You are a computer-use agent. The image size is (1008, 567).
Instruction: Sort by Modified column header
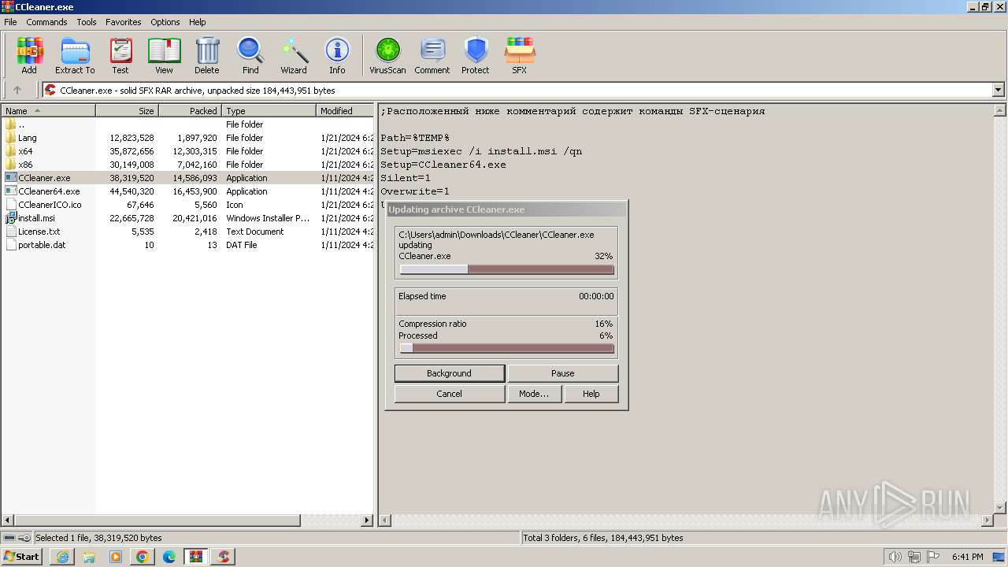[x=345, y=111]
